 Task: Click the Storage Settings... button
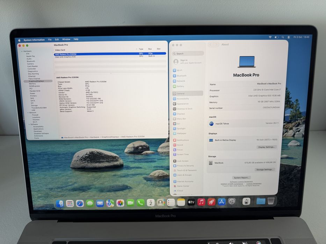point(265,169)
